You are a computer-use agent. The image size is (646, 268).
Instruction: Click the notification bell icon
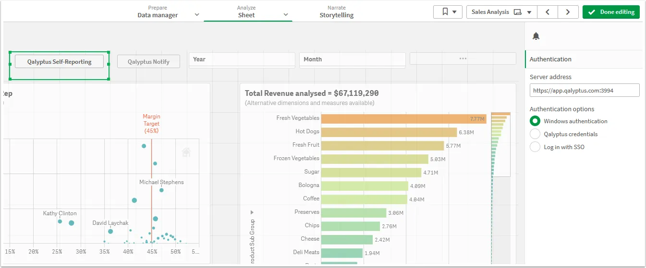tap(536, 36)
